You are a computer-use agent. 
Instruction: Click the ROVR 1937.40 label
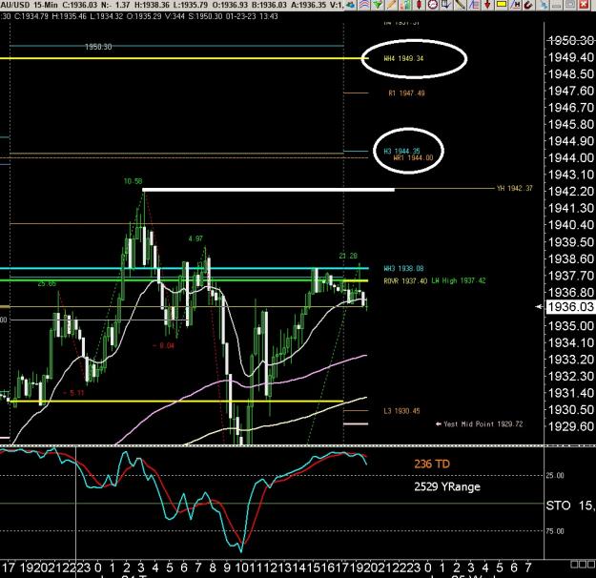pyautogui.click(x=405, y=281)
